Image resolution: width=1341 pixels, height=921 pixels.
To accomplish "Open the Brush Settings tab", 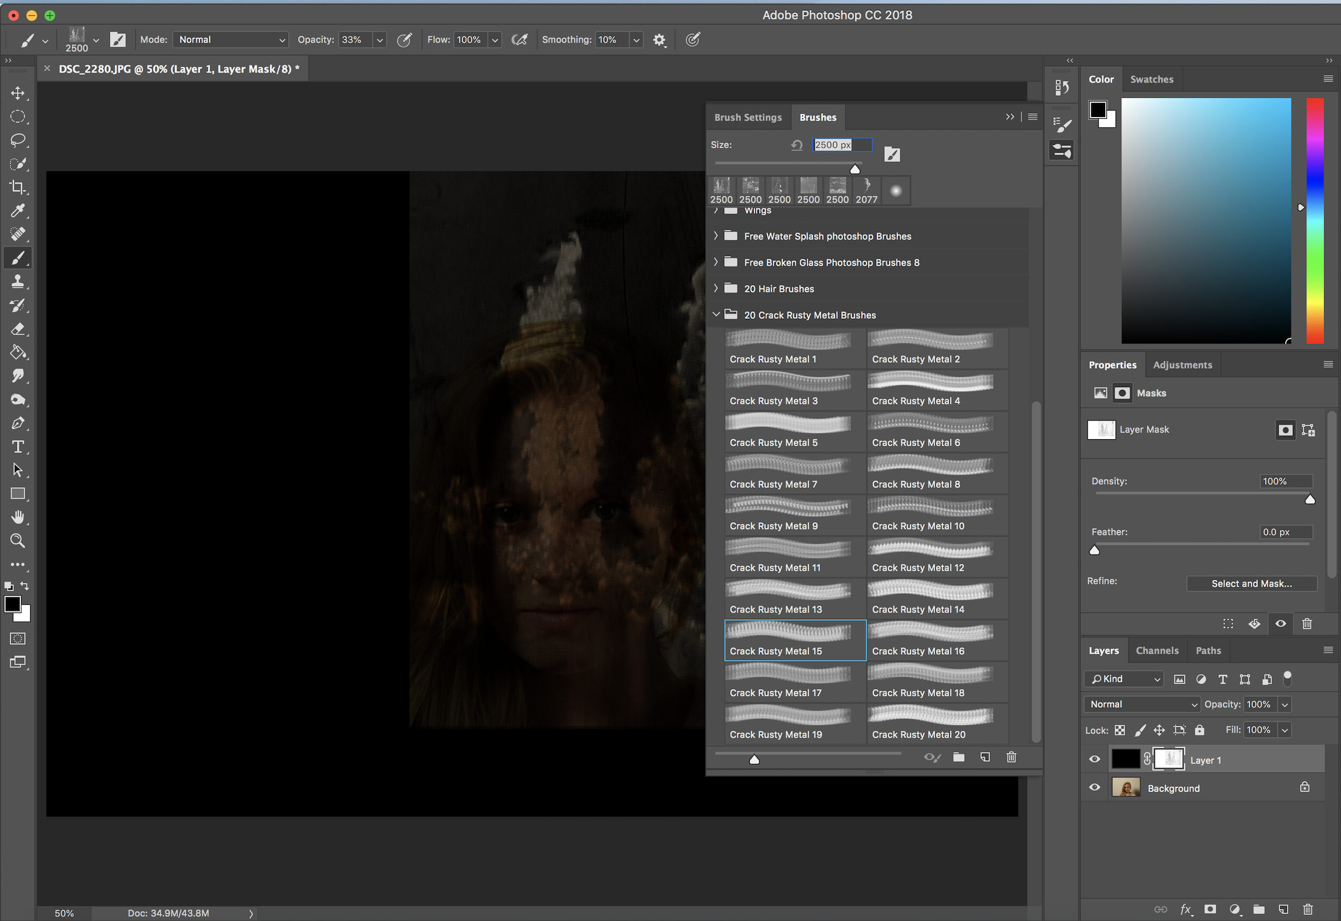I will coord(748,117).
